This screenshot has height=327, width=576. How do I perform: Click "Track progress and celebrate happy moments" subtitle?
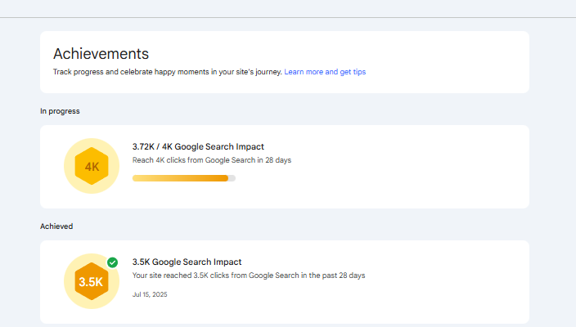pos(167,72)
